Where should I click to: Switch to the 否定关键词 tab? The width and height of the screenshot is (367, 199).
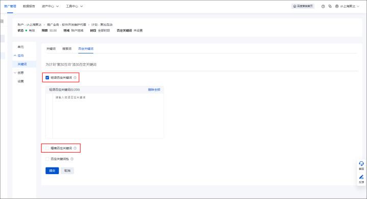point(86,48)
